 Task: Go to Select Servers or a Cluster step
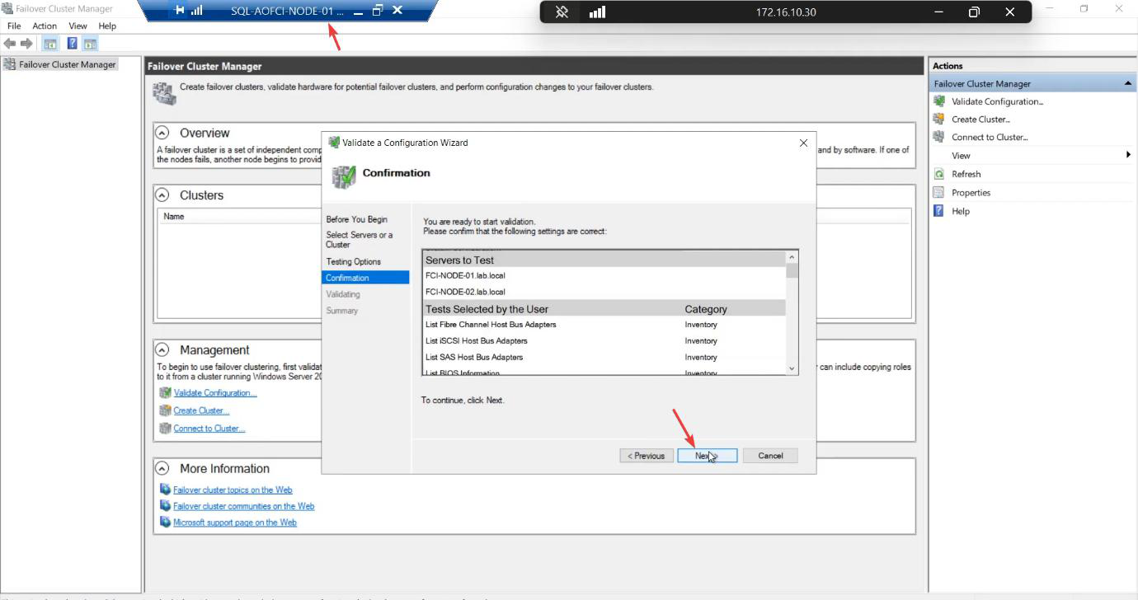360,240
